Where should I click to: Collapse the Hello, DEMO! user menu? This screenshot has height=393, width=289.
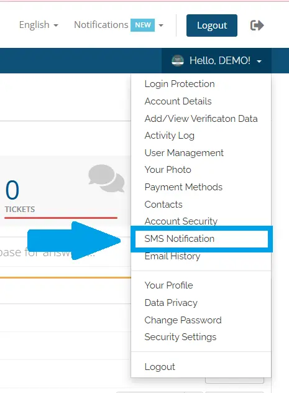(217, 61)
